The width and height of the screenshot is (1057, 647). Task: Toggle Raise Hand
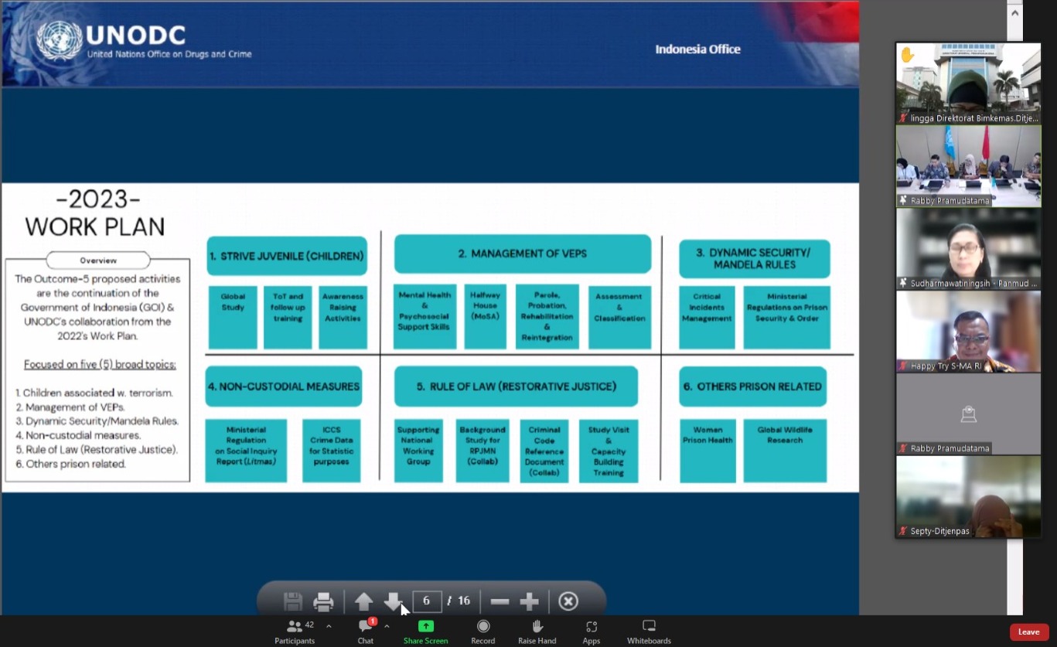tap(537, 632)
